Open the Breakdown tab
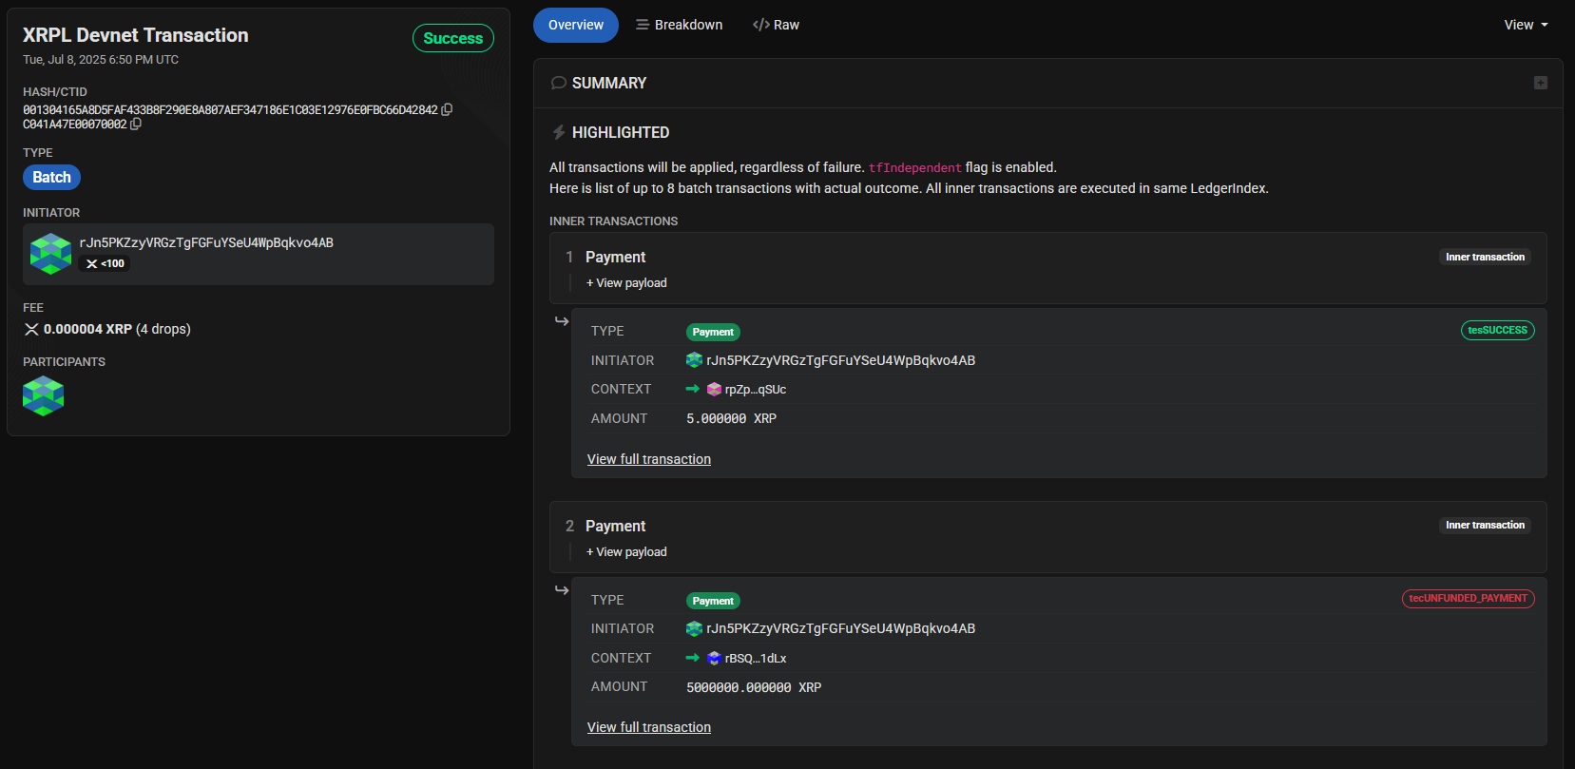This screenshot has width=1575, height=769. pyautogui.click(x=680, y=25)
